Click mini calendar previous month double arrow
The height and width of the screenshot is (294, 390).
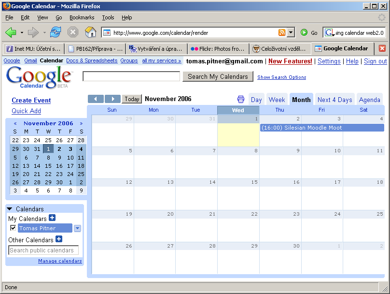(15, 123)
